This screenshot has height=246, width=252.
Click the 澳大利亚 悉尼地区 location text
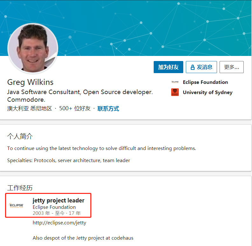30,109
